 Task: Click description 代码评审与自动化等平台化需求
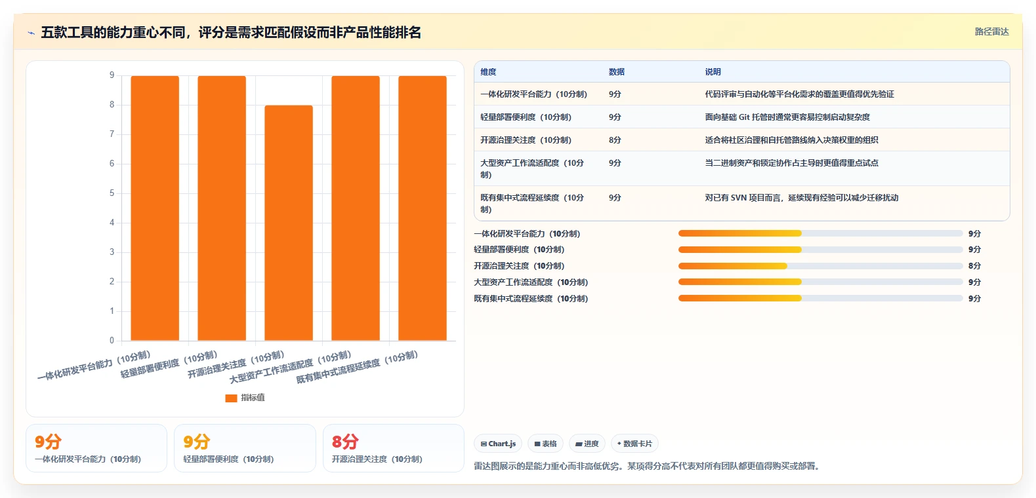[799, 94]
